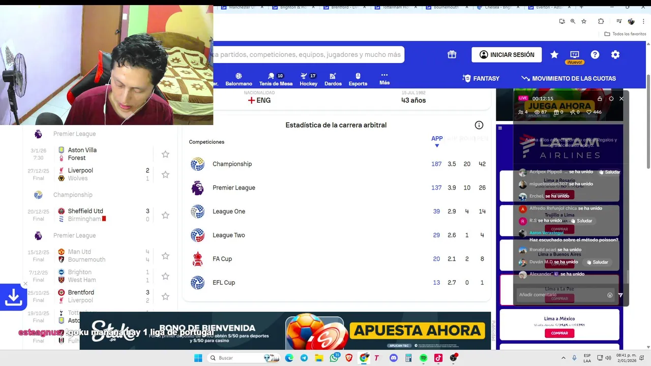Sort table by APP column arrow

(436, 146)
